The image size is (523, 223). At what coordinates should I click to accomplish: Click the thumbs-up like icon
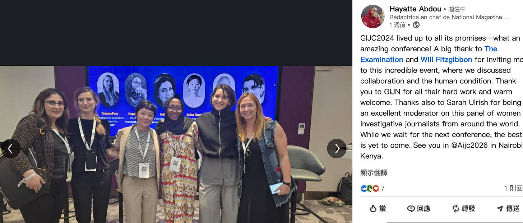point(373,208)
